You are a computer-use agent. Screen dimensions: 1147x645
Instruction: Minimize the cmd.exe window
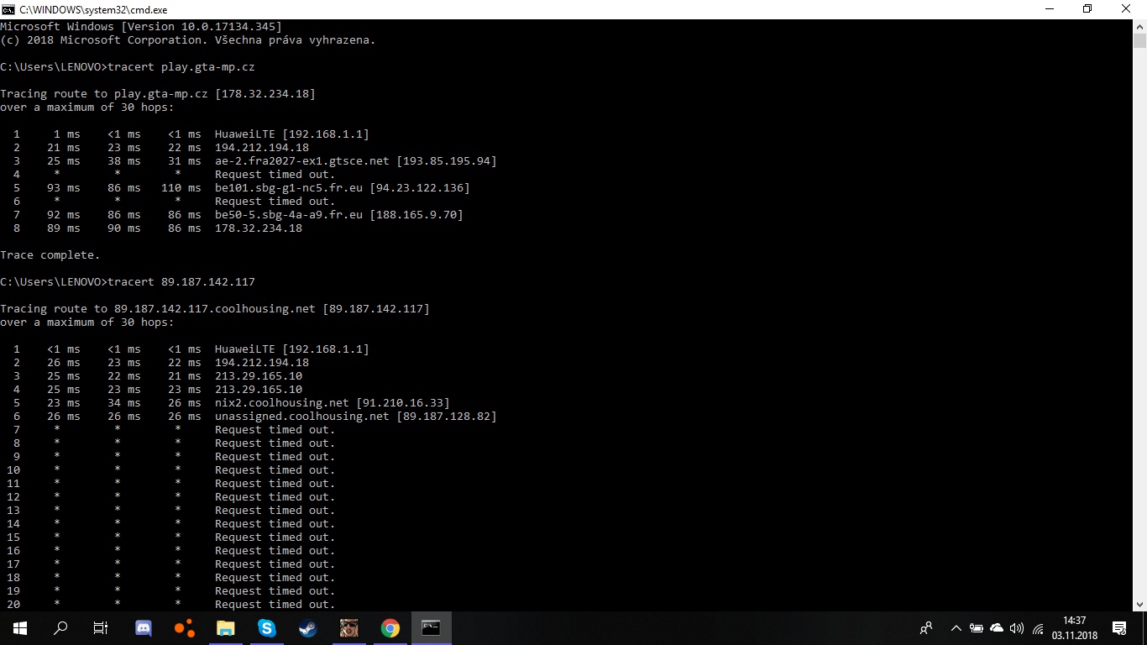[1050, 9]
